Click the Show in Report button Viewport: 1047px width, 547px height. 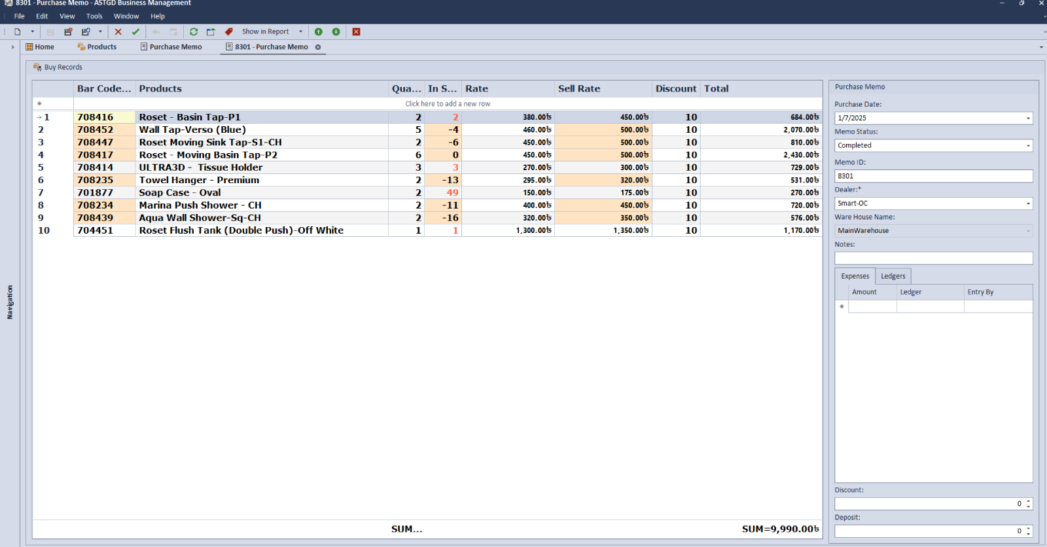[265, 31]
